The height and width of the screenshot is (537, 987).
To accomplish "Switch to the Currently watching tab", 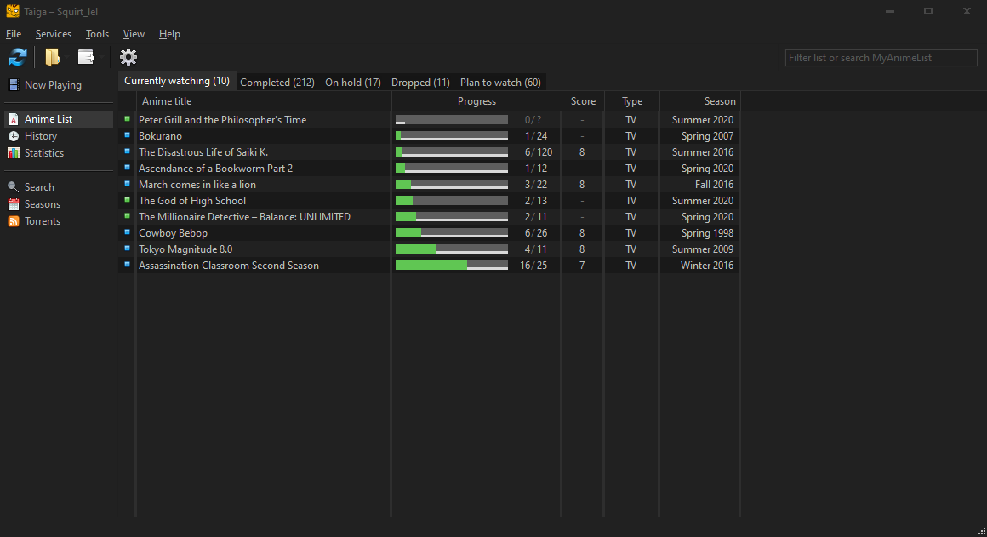I will tap(177, 81).
